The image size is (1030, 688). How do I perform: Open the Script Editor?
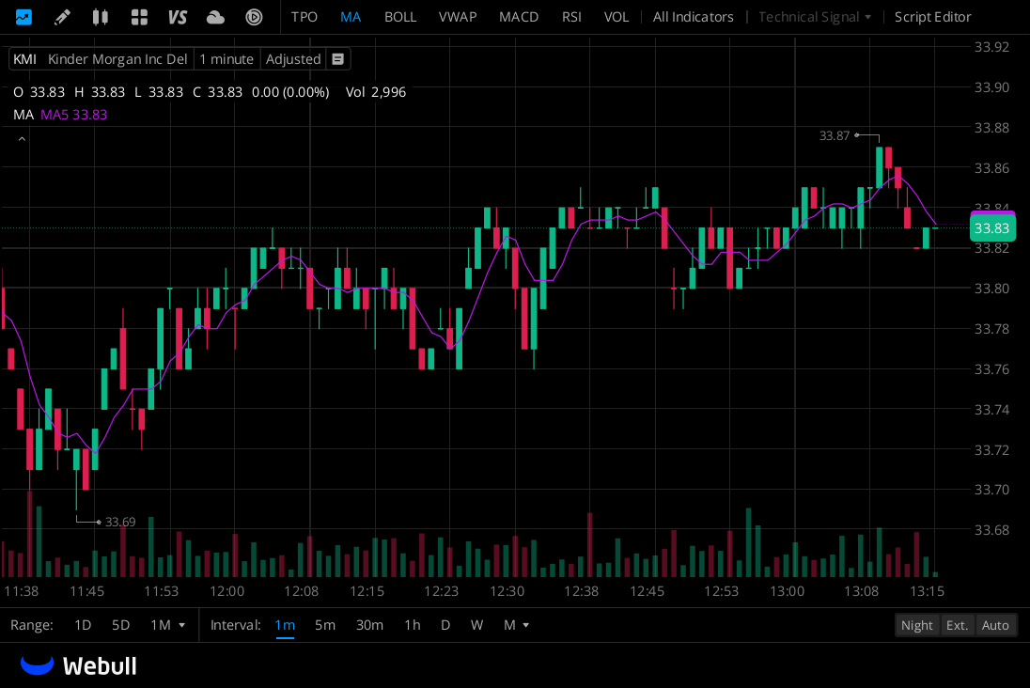click(x=933, y=17)
